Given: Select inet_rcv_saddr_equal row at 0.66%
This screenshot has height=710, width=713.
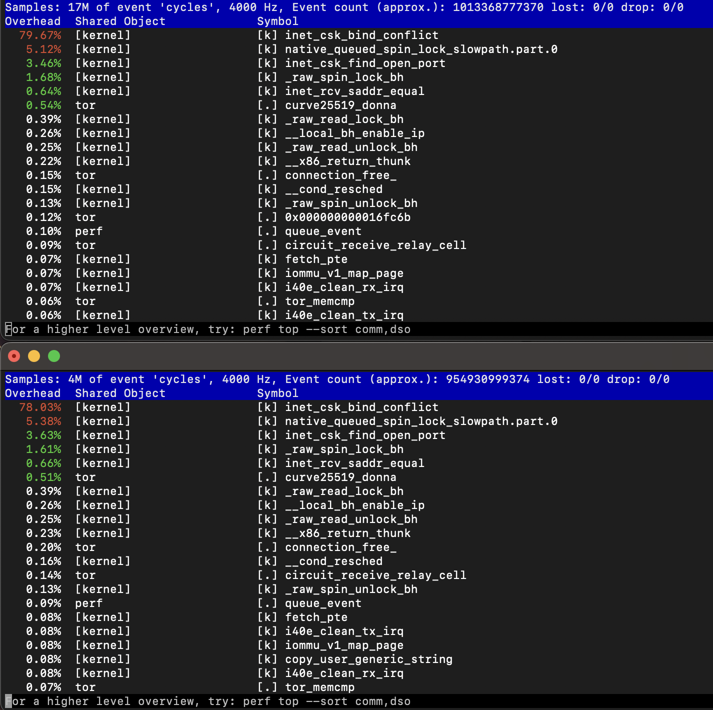Looking at the screenshot, I should (x=354, y=463).
